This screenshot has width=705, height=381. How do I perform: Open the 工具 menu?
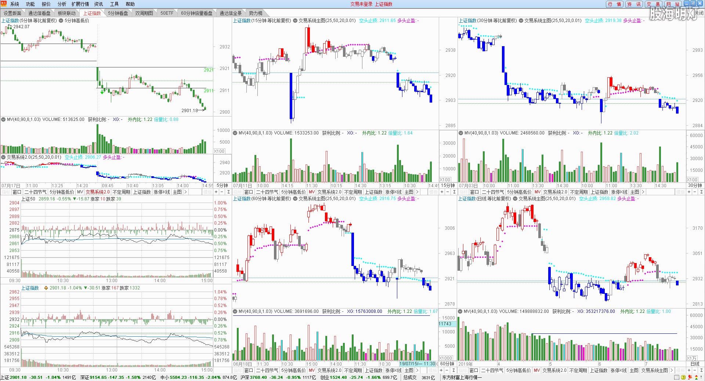click(x=115, y=4)
